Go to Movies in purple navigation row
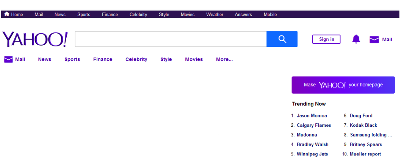This screenshot has width=401, height=160. 194,59
